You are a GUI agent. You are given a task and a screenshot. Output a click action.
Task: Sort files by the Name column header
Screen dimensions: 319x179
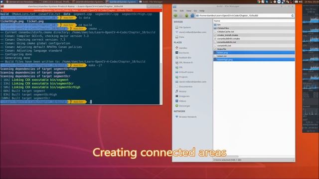pyautogui.click(x=254, y=21)
